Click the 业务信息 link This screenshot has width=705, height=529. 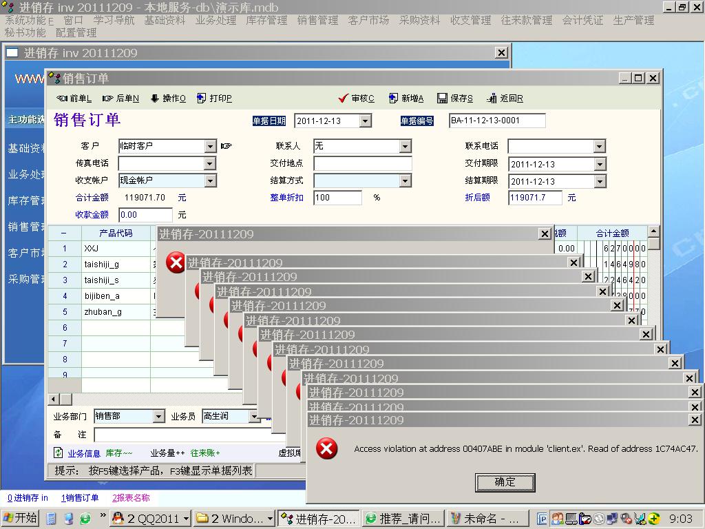point(84,453)
